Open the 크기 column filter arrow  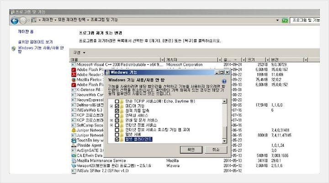coord(267,60)
